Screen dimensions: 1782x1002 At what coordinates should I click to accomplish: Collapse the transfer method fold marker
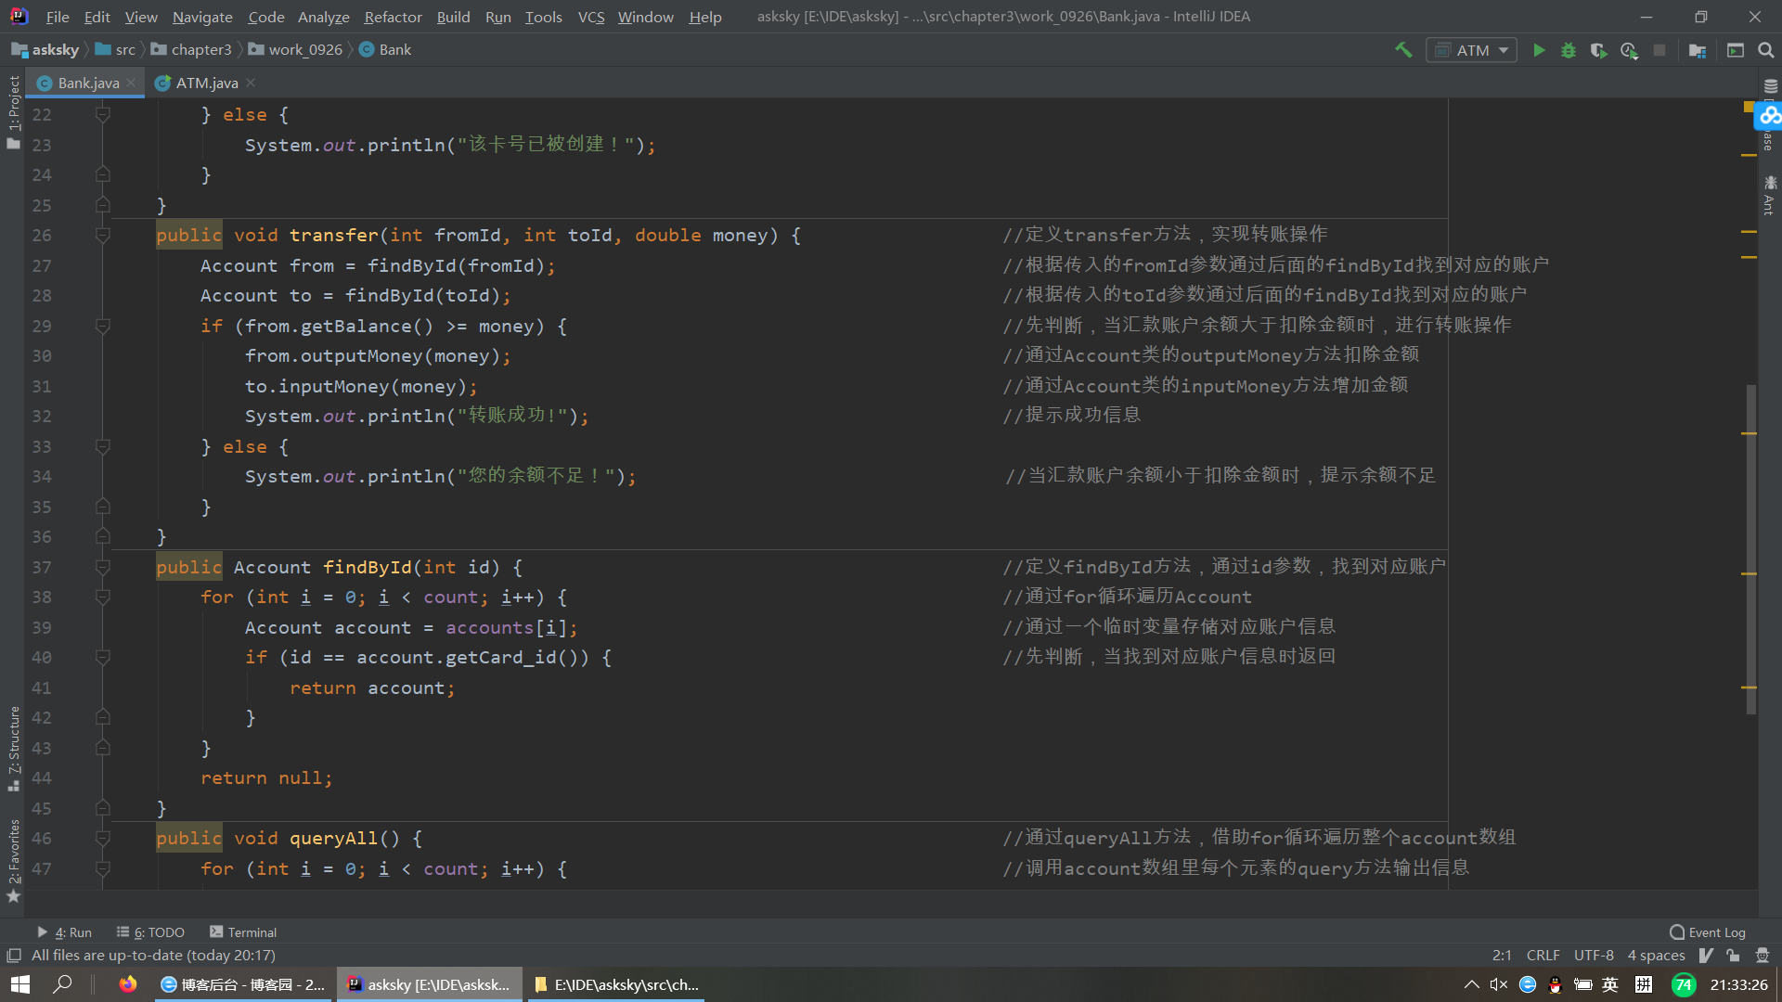coord(103,235)
